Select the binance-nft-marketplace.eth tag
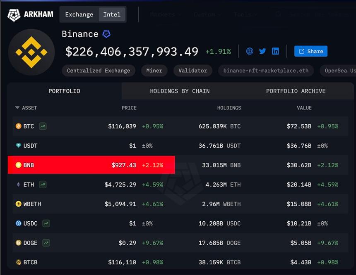This screenshot has width=356, height=275. pos(266,71)
